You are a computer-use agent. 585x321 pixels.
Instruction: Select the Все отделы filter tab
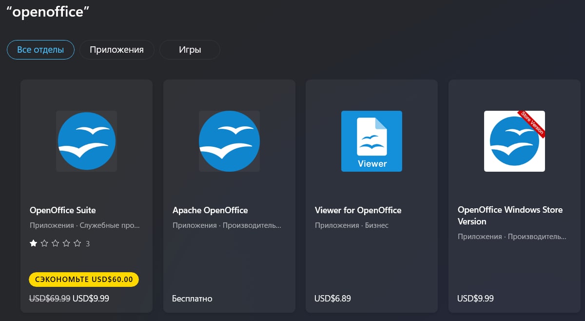click(x=40, y=50)
